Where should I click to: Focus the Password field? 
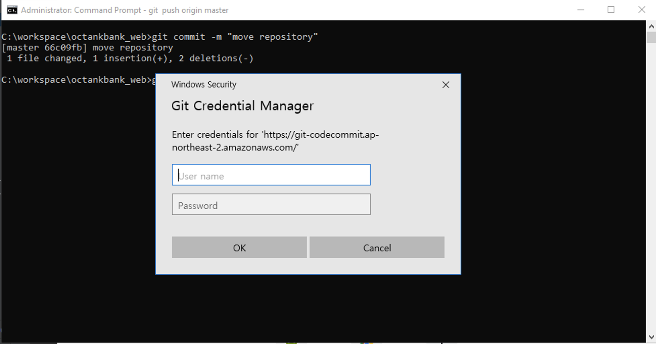[271, 204]
